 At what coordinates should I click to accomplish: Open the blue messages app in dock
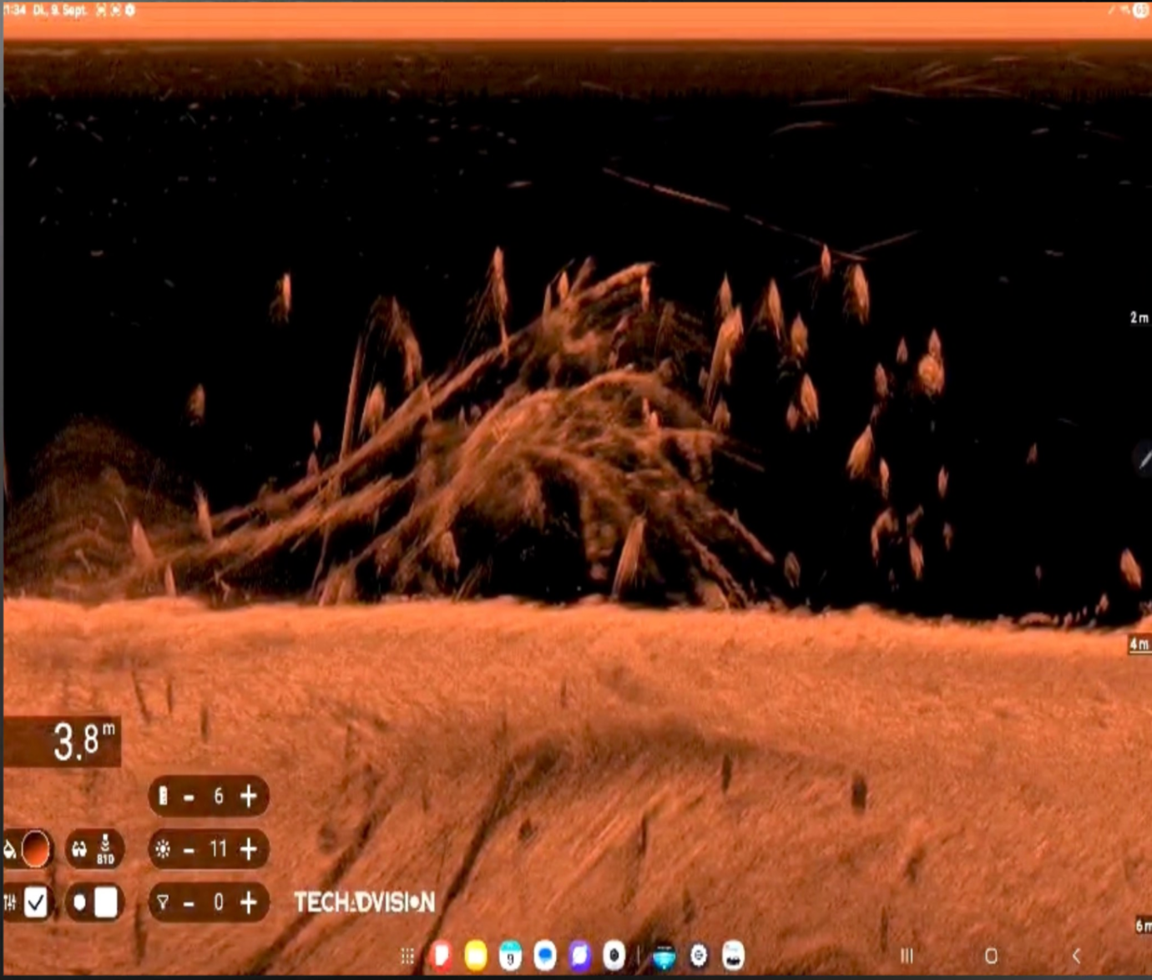(x=545, y=956)
